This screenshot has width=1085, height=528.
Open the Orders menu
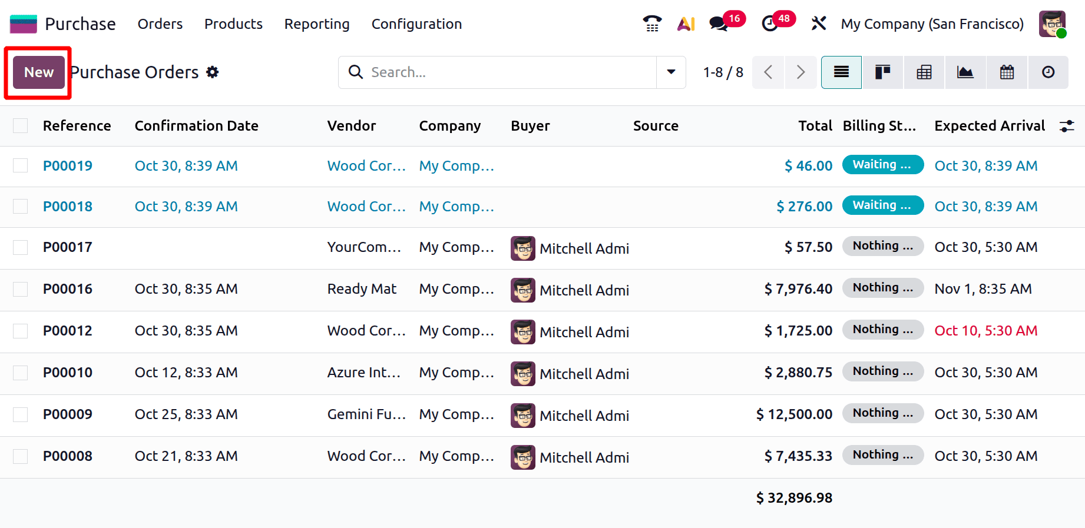(160, 24)
